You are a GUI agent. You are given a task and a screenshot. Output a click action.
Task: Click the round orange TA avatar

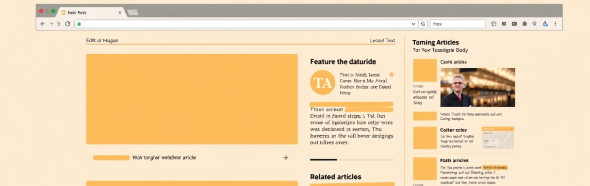(323, 82)
